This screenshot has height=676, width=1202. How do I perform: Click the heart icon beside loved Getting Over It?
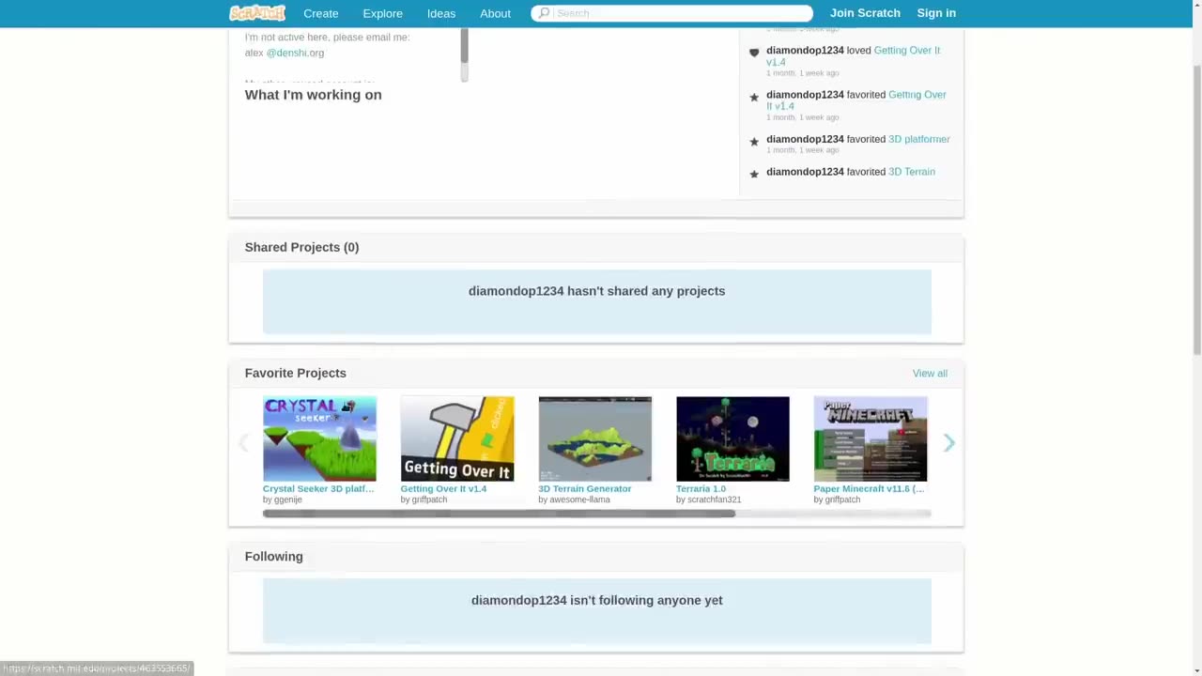pyautogui.click(x=754, y=53)
